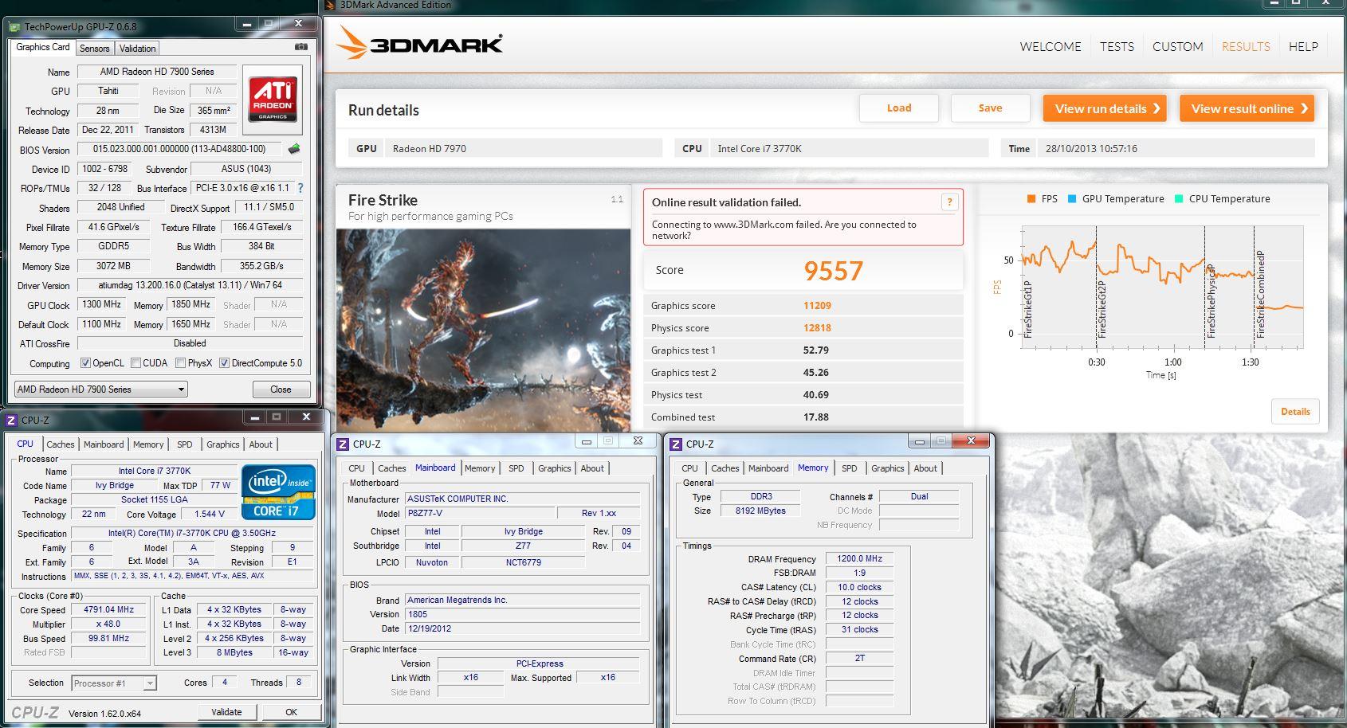Click the Physics score 12818 value
1347x728 pixels.
tap(817, 328)
